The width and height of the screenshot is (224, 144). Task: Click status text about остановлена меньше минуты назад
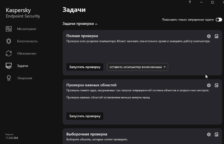pos(108,97)
